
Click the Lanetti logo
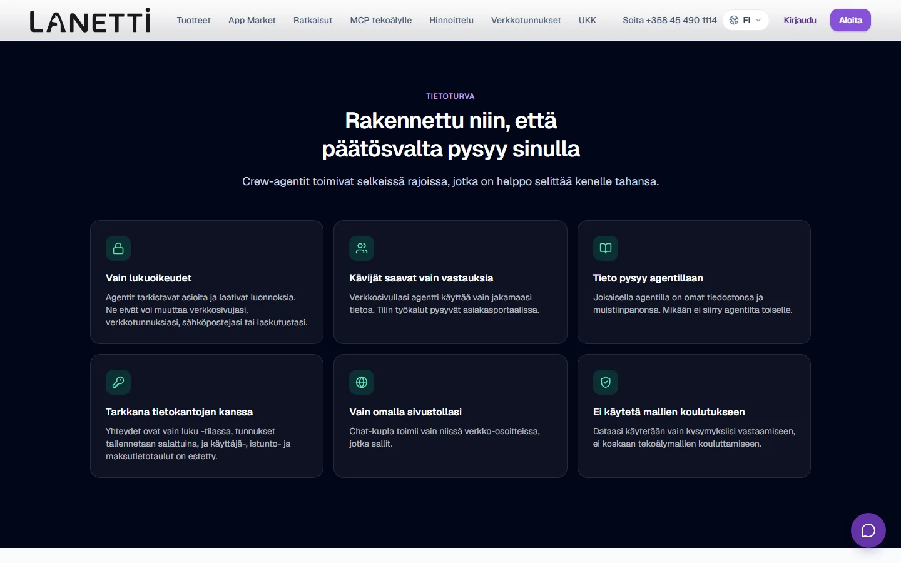tap(90, 20)
